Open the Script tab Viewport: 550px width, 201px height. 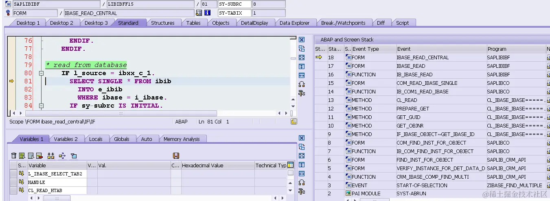tap(403, 23)
